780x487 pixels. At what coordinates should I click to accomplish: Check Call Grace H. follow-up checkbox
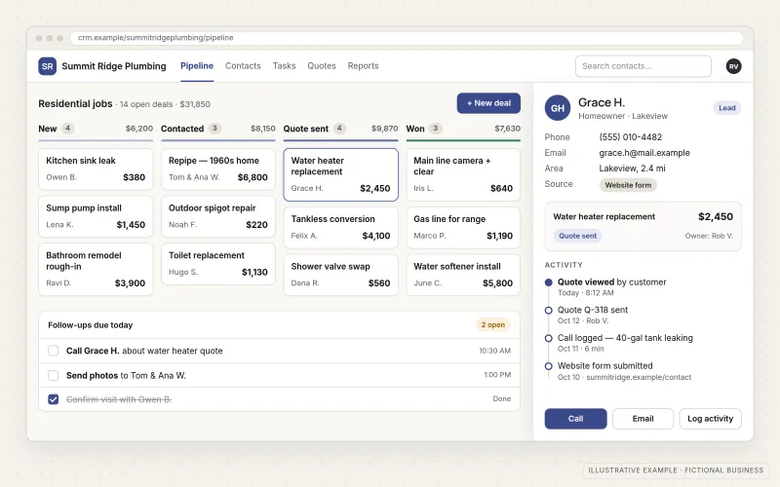[54, 351]
